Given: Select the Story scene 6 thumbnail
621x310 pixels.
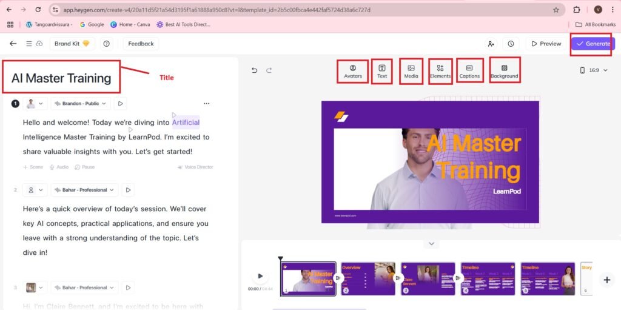Looking at the screenshot, I should pos(586,278).
